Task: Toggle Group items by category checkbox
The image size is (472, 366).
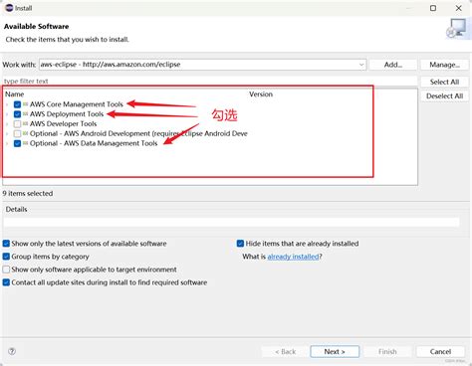Action: click(x=6, y=257)
